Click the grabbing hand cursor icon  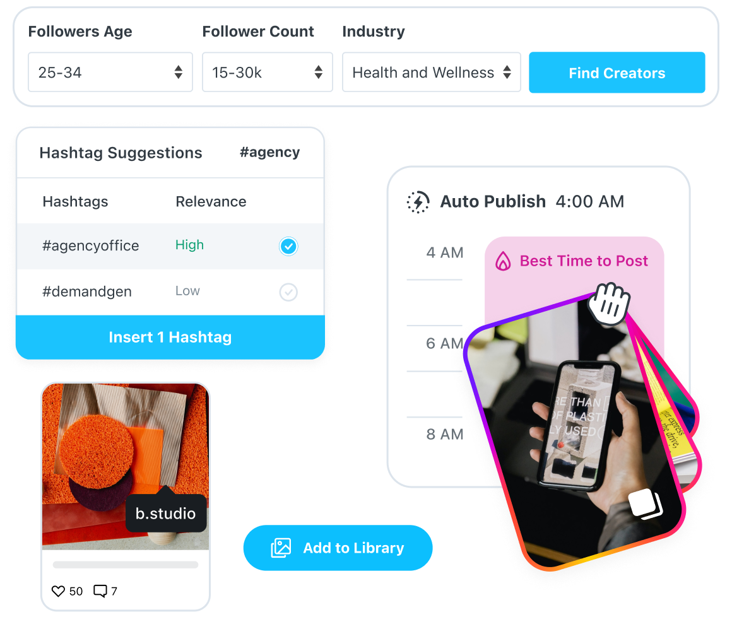[609, 303]
